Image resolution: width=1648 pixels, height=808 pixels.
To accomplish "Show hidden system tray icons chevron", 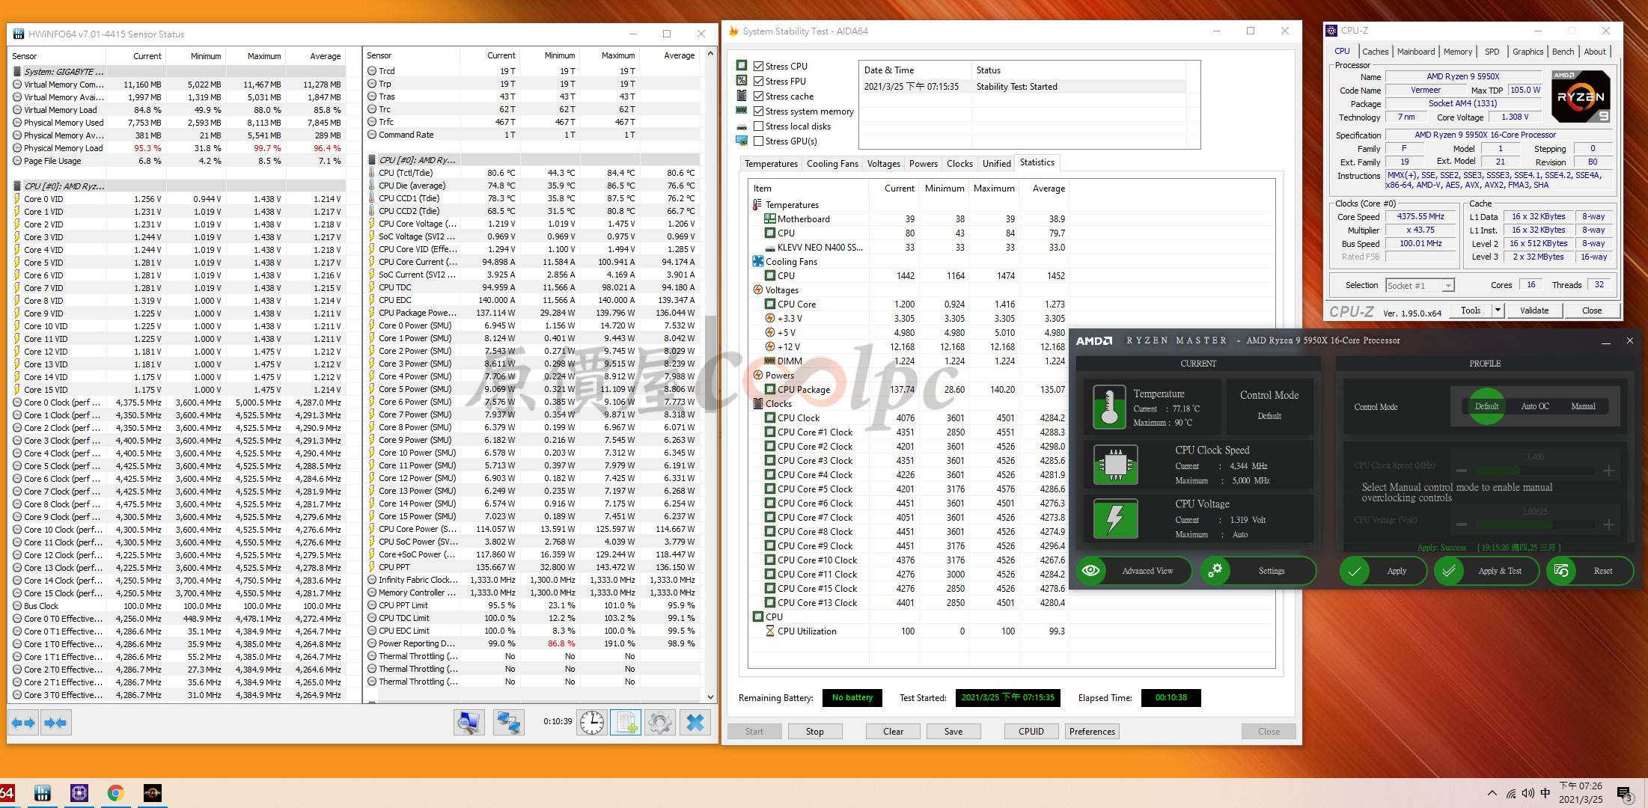I will click(1492, 793).
